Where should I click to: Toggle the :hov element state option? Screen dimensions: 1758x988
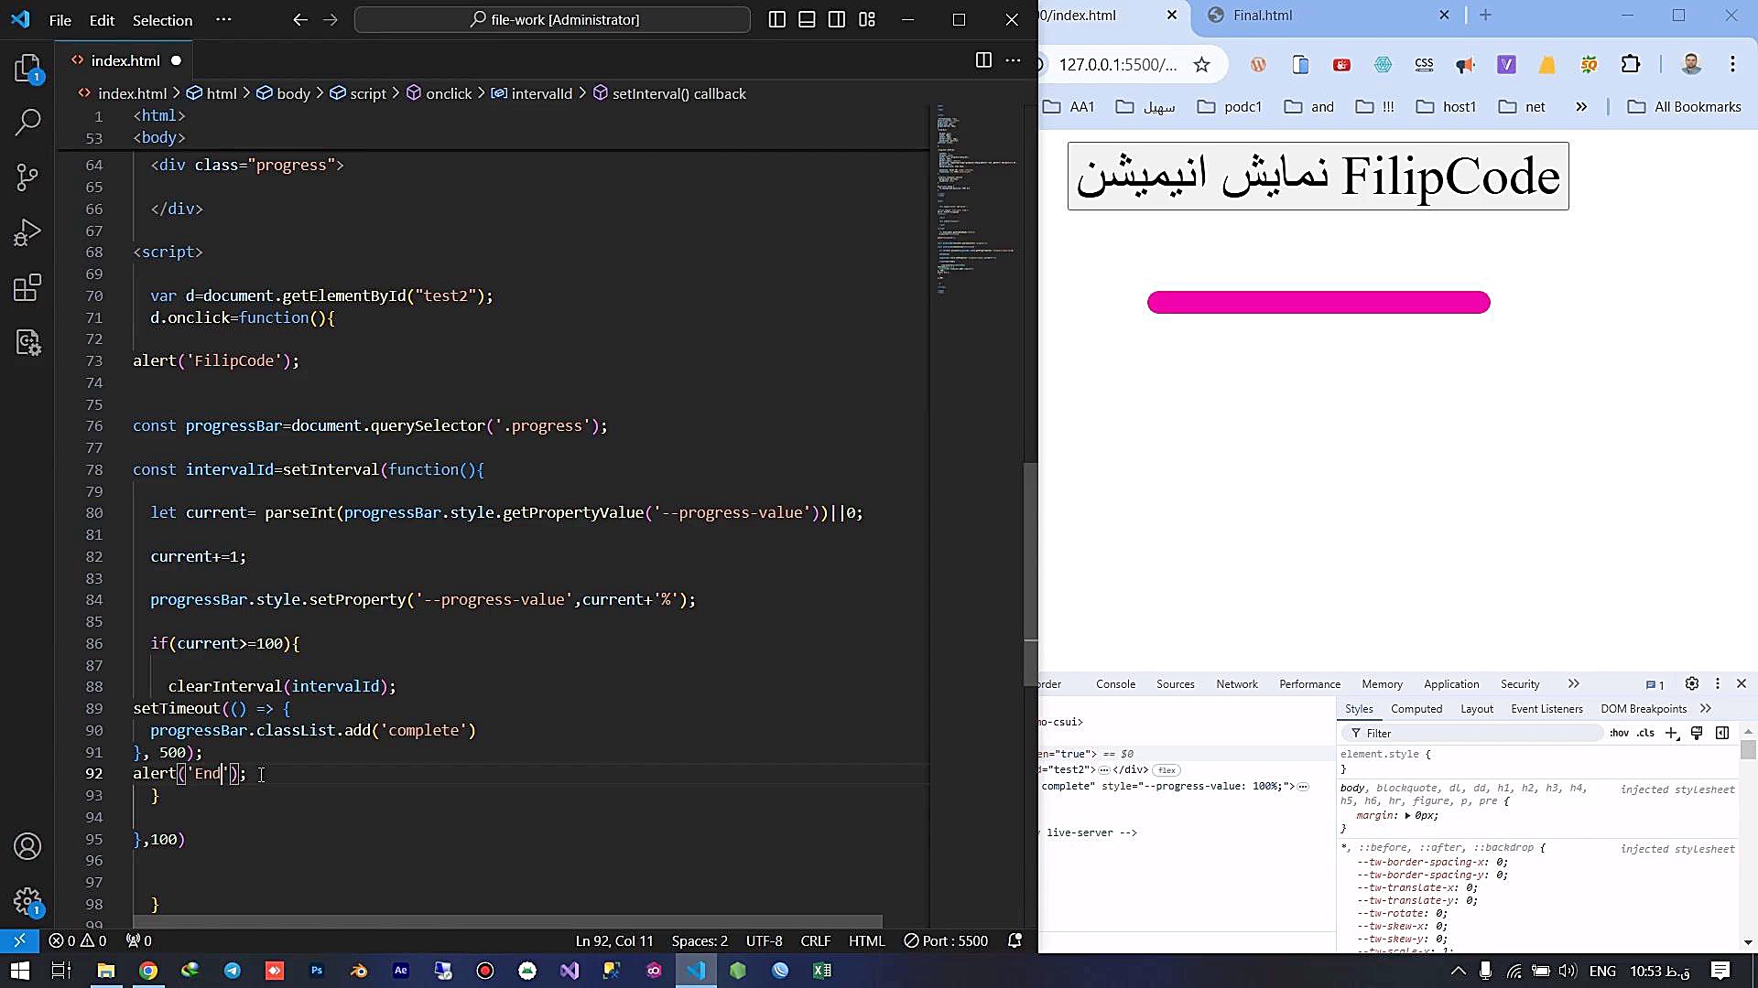click(x=1619, y=733)
